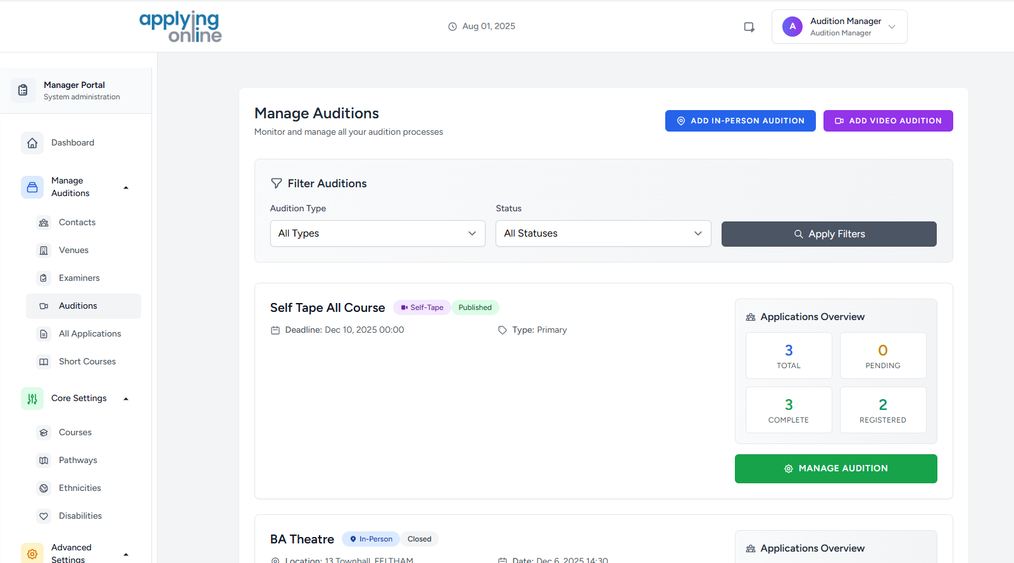Click Manage Audition for Self Tape All Course
Viewport: 1014px width, 563px height.
[836, 469]
